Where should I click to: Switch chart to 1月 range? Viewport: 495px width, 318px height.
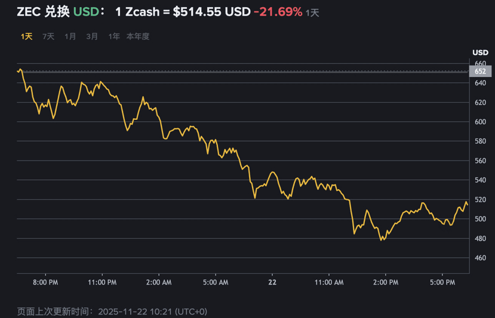tap(70, 36)
